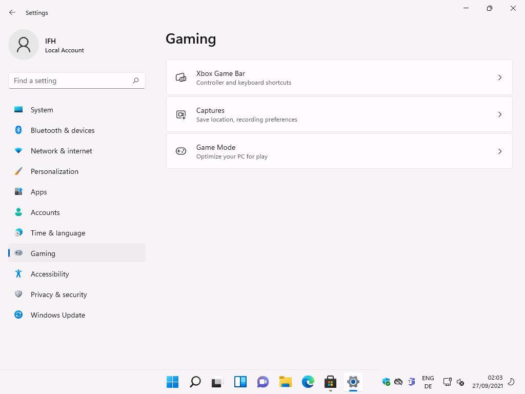This screenshot has width=525, height=394.
Task: Open Microsoft Store from taskbar
Action: (x=331, y=382)
